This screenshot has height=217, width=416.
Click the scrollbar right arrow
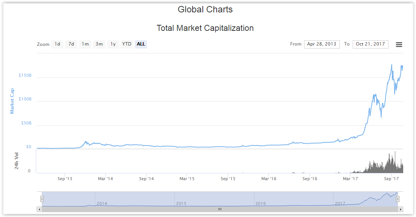click(401, 209)
